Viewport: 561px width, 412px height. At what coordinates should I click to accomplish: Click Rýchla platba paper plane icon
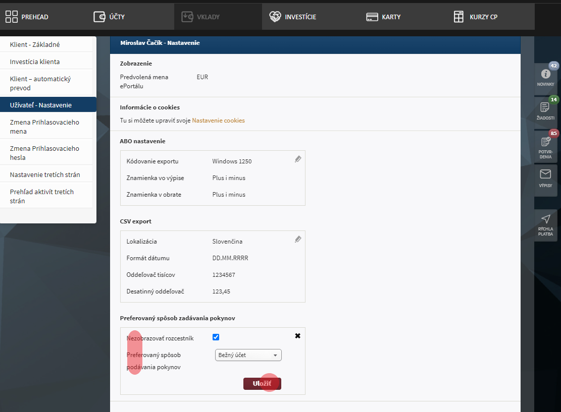[545, 219]
